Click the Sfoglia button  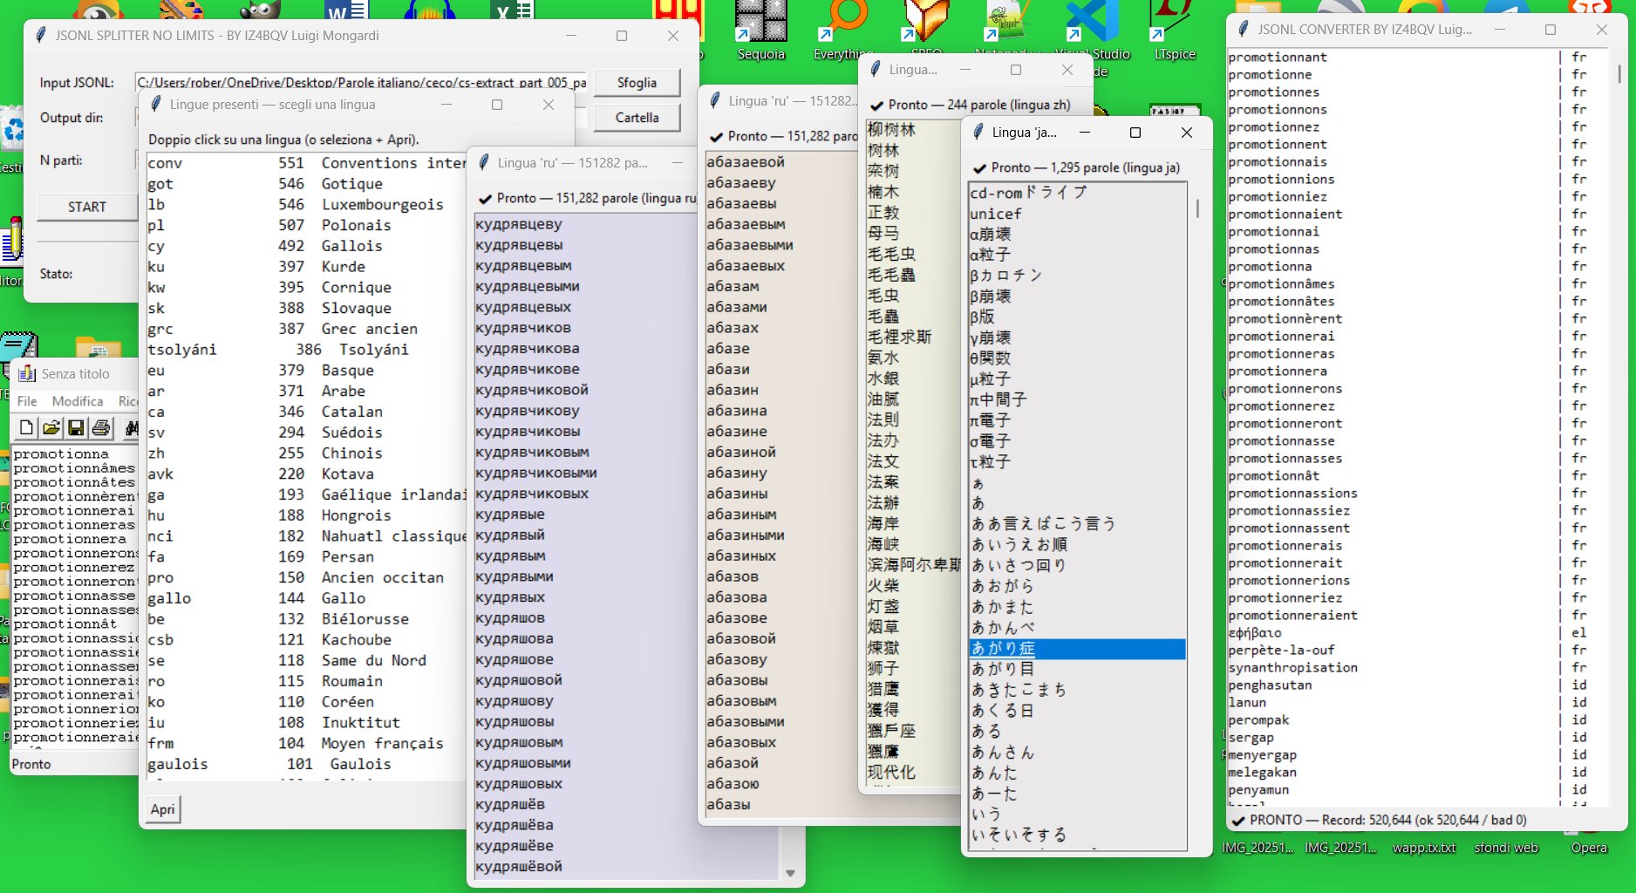(636, 82)
